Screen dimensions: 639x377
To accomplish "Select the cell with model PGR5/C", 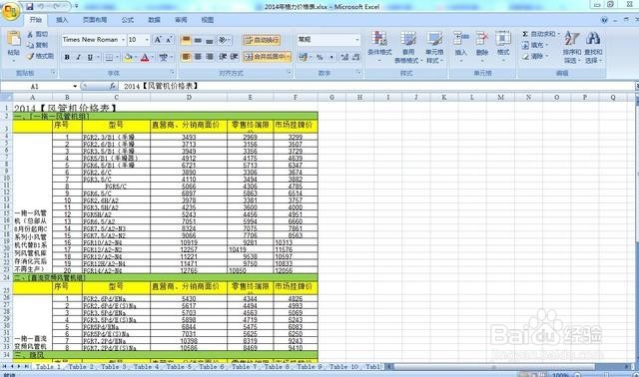I will click(x=116, y=187).
